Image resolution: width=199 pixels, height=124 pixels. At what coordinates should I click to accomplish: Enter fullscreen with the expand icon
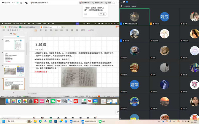113,3
